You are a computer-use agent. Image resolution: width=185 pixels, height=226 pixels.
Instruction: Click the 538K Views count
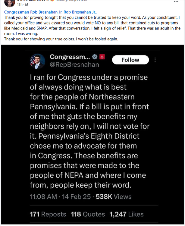coord(113,197)
